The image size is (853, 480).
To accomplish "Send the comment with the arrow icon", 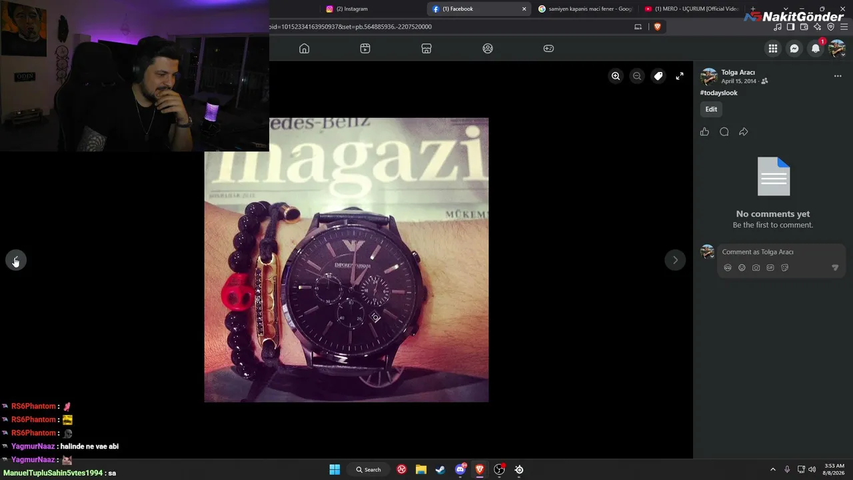I will tap(835, 268).
